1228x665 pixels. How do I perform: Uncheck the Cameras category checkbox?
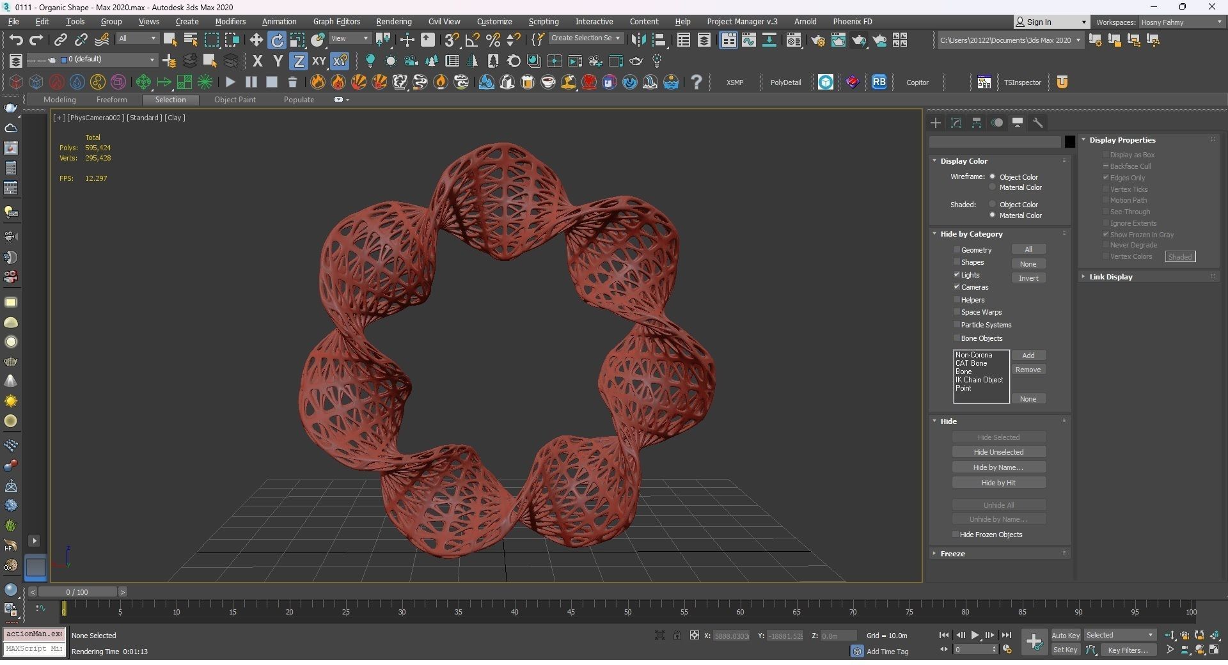pyautogui.click(x=957, y=287)
